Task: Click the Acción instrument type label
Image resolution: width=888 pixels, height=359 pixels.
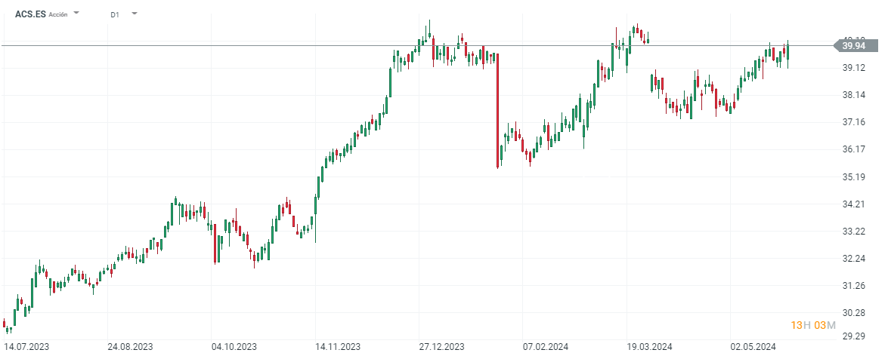Action: (57, 14)
